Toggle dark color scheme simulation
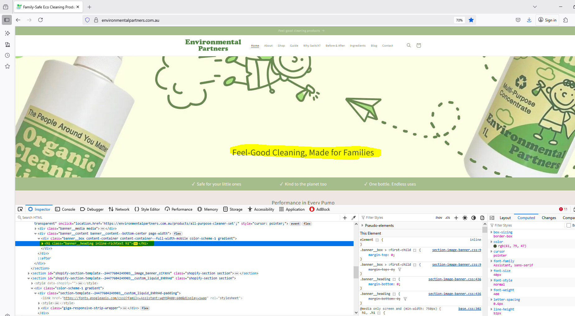The image size is (575, 316). coord(474,218)
